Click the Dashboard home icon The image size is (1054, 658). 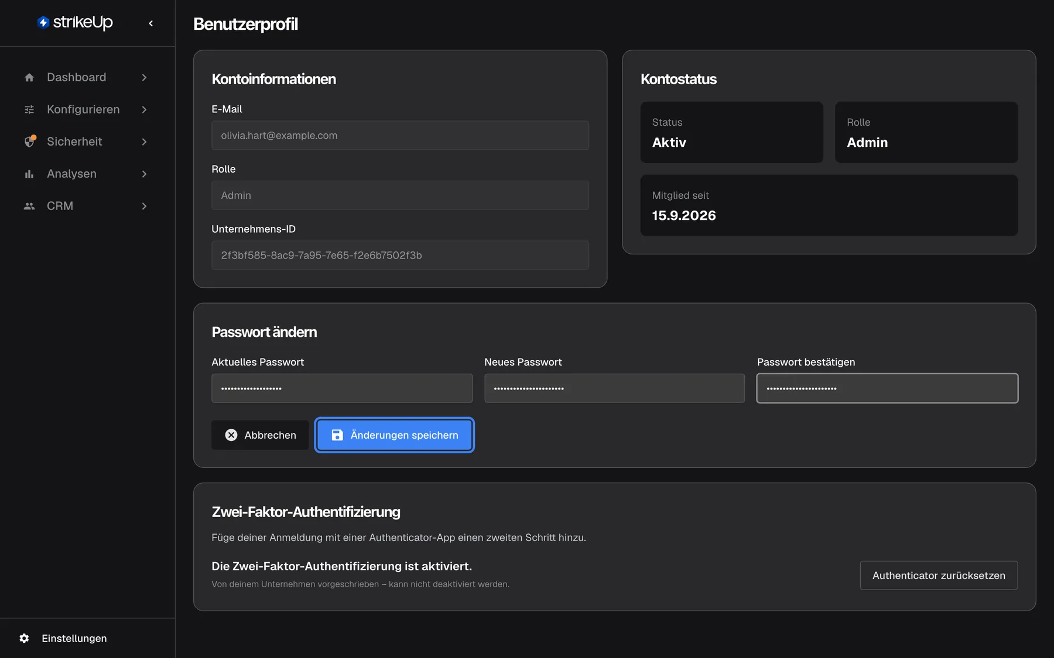coord(29,77)
